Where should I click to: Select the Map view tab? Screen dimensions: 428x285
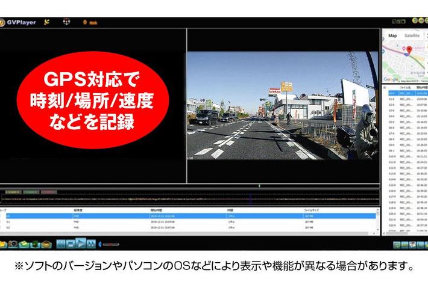(392, 35)
